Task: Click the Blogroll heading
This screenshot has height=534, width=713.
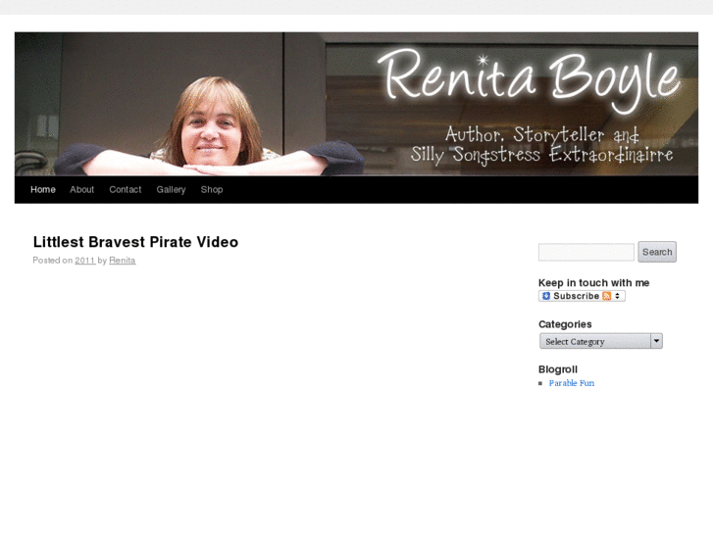Action: tap(558, 369)
